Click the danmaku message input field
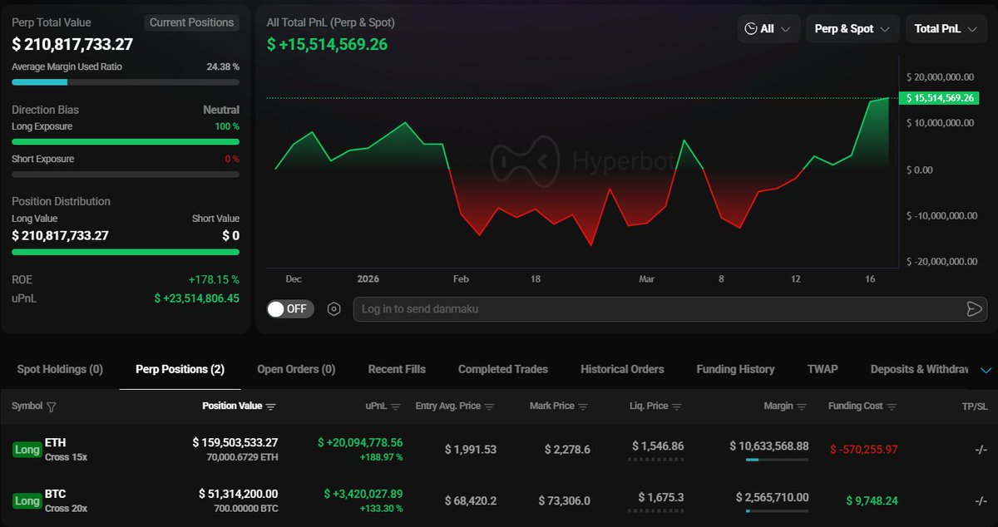The width and height of the screenshot is (998, 527). click(x=657, y=309)
